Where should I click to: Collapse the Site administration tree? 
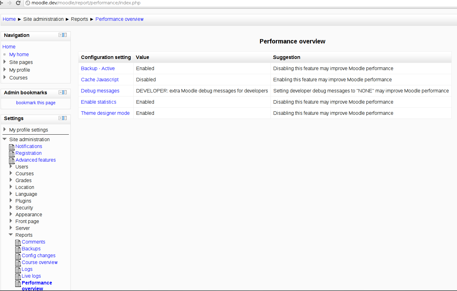pos(5,139)
